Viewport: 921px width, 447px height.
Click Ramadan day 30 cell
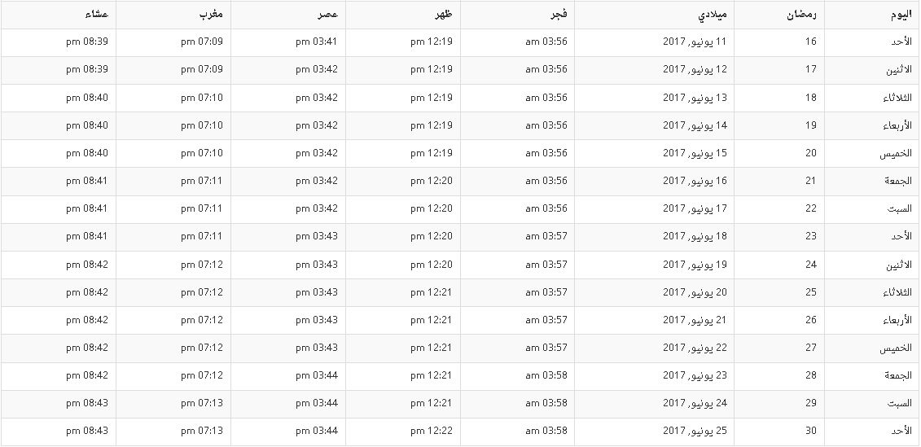(x=810, y=431)
